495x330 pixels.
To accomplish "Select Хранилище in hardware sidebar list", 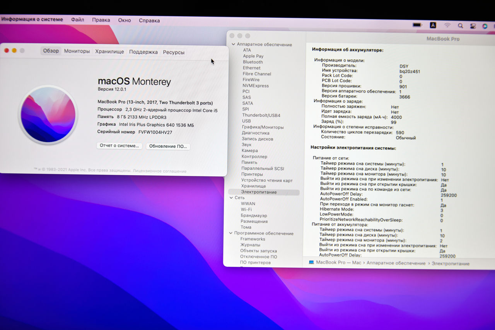I will pos(254,186).
